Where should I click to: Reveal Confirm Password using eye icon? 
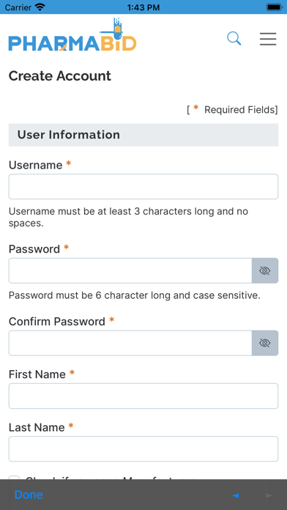pyautogui.click(x=265, y=343)
